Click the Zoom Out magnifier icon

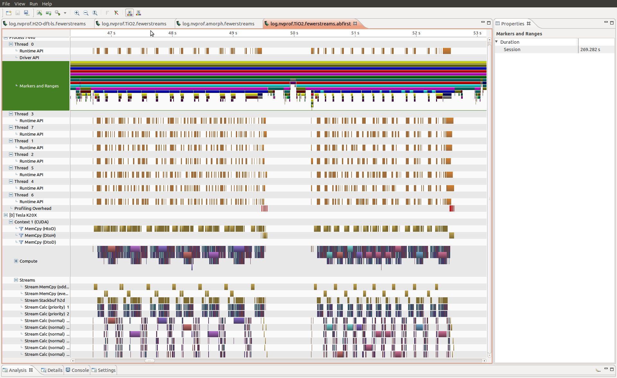coord(86,13)
